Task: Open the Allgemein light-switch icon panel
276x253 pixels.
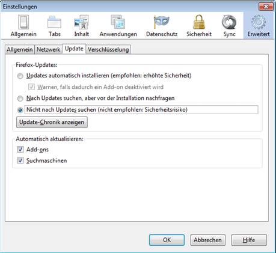Action: tap(23, 26)
